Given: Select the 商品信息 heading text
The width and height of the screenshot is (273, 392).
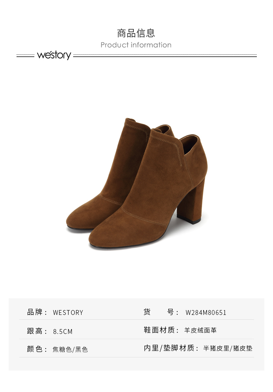Looking at the screenshot, I should (136, 33).
